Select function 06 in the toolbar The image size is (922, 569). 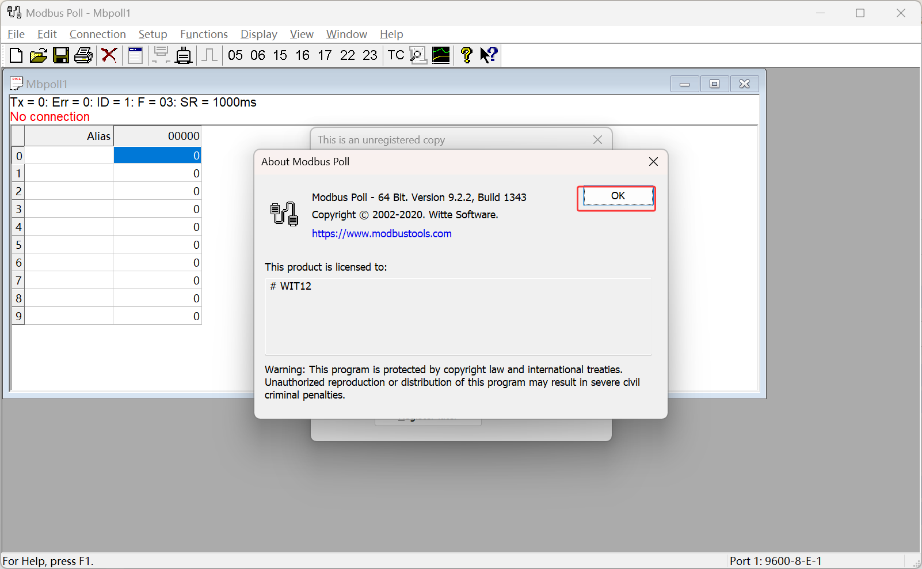(x=258, y=55)
